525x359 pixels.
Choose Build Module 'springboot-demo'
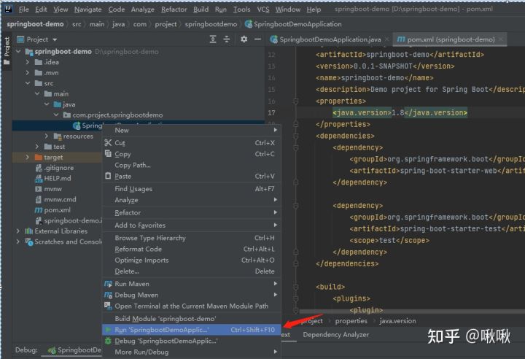tap(191, 318)
